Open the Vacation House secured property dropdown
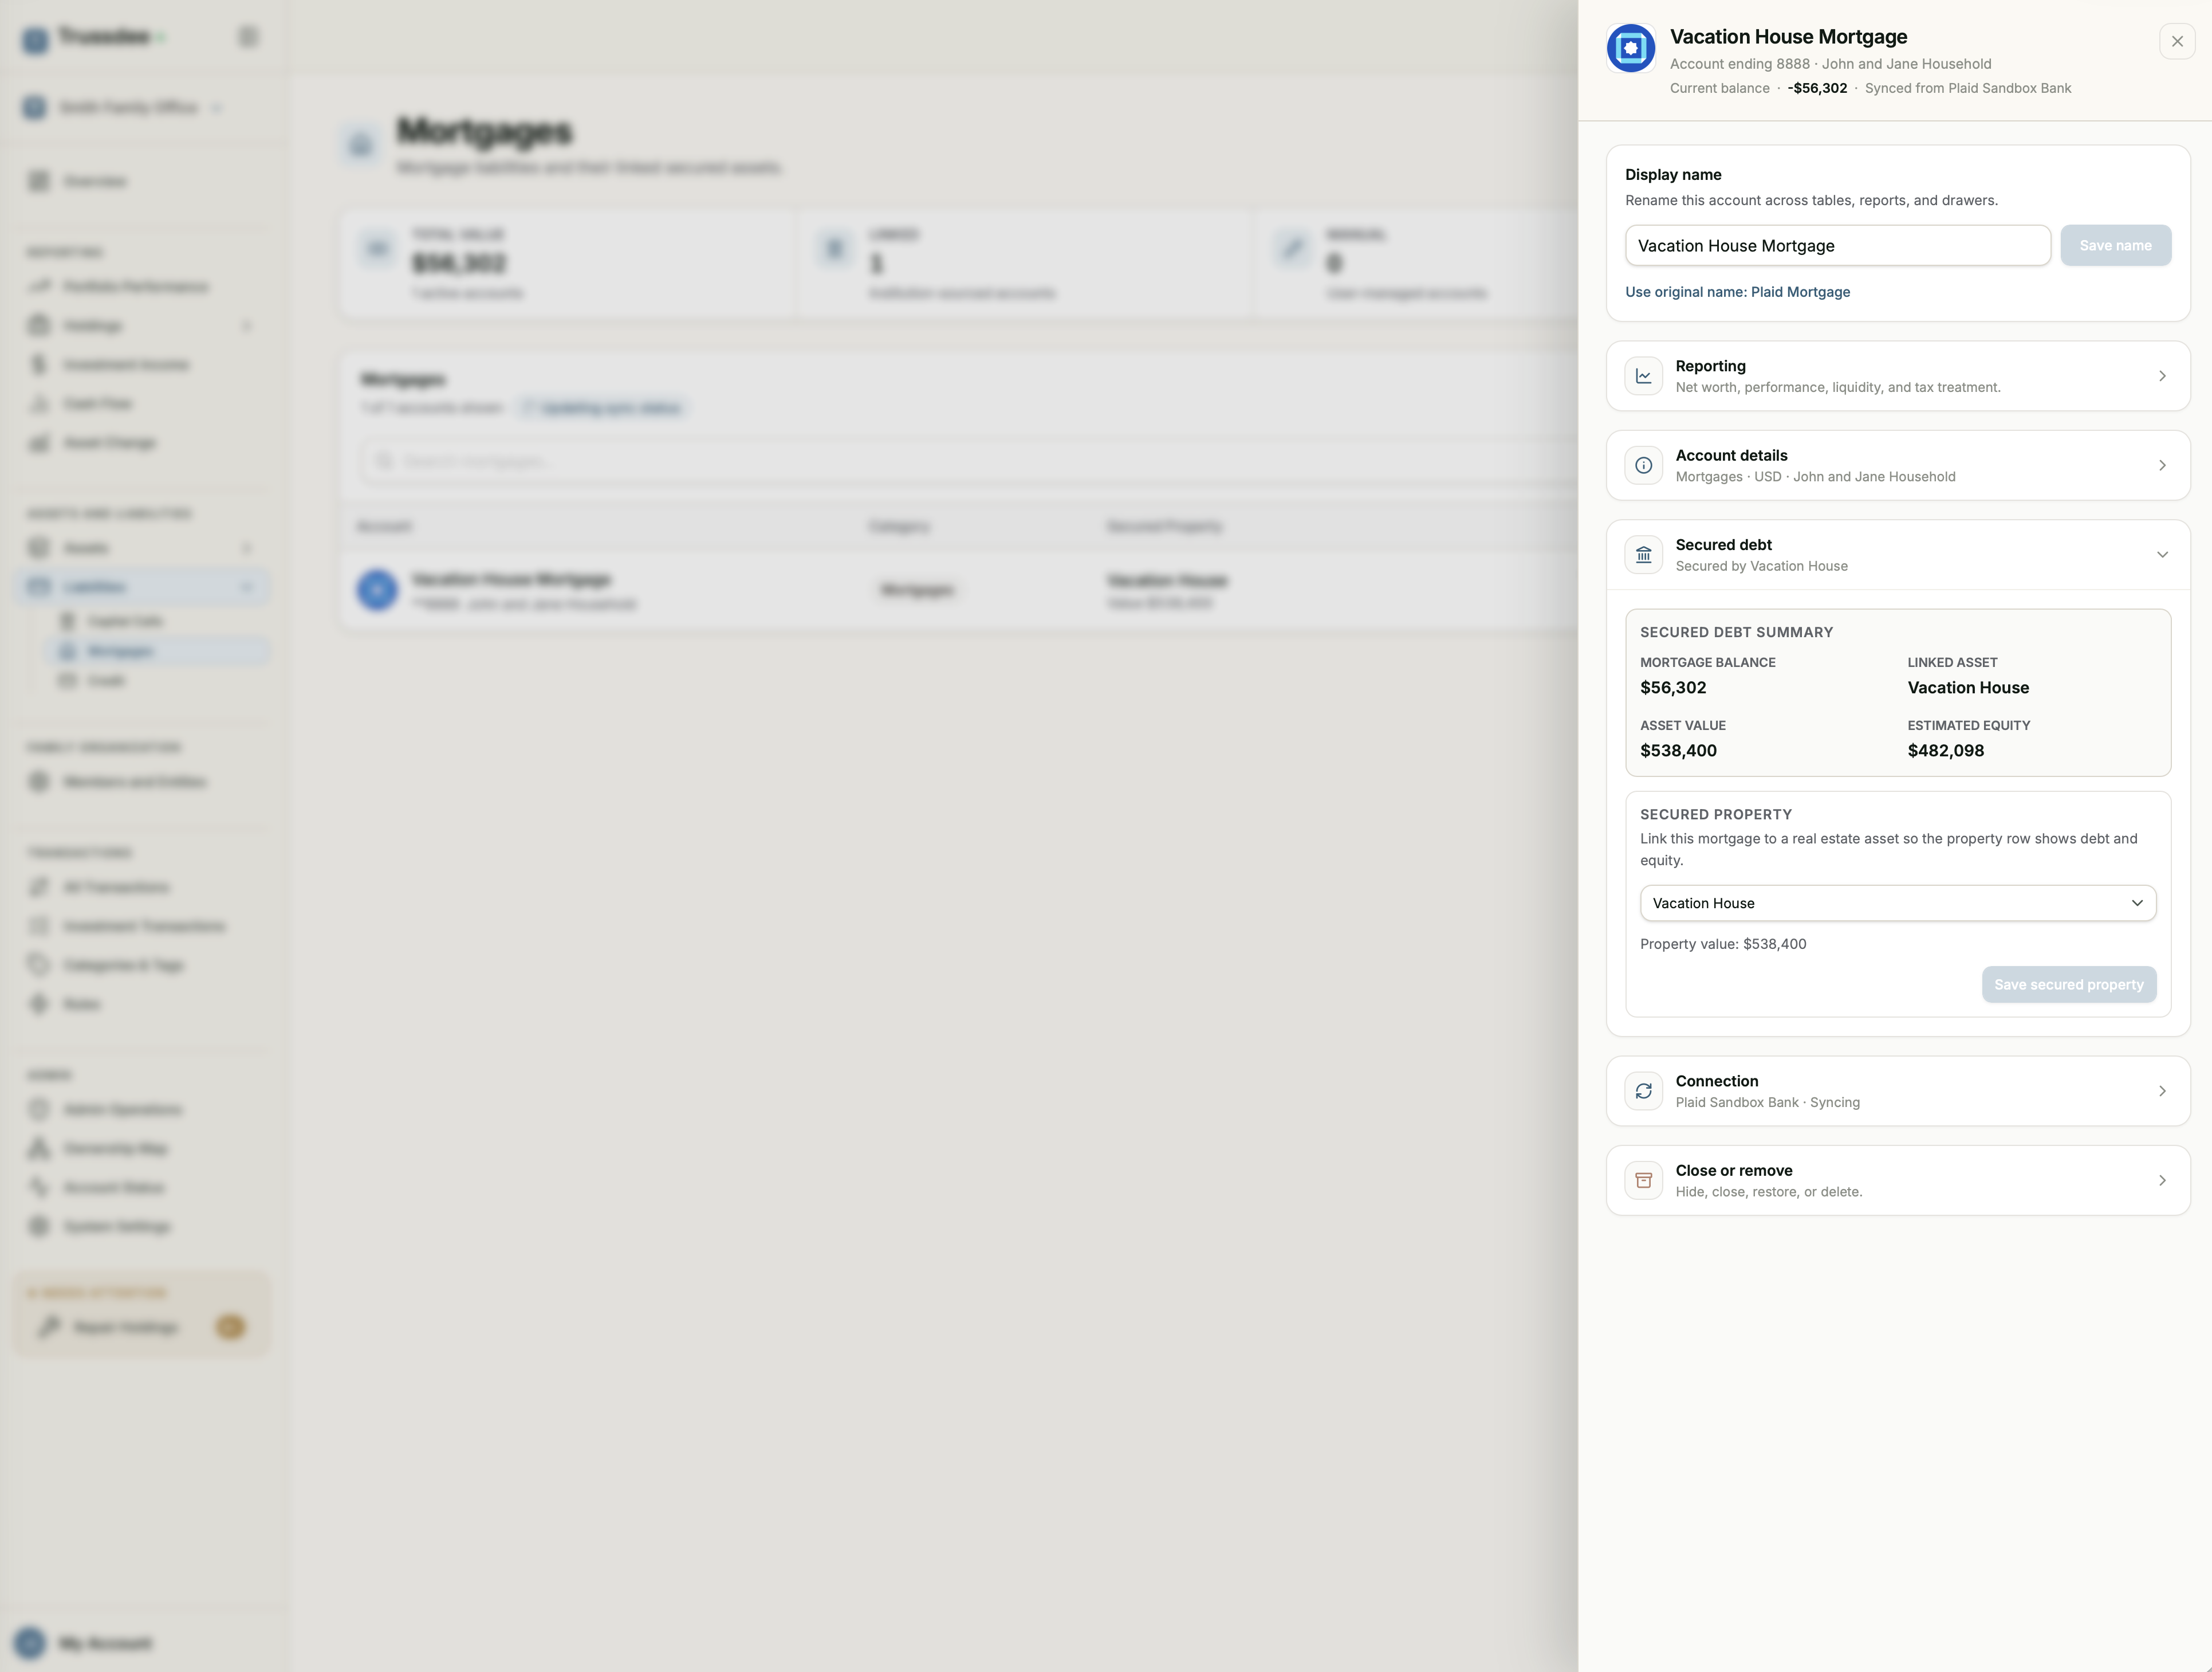 (x=1897, y=902)
